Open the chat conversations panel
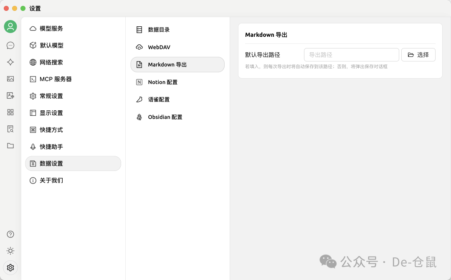 pyautogui.click(x=10, y=45)
